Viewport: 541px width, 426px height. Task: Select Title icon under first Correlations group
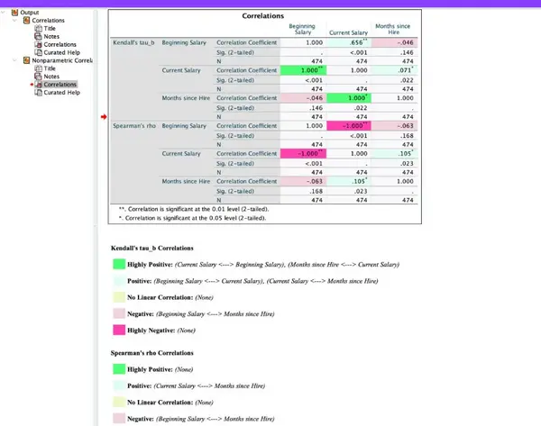tap(38, 28)
